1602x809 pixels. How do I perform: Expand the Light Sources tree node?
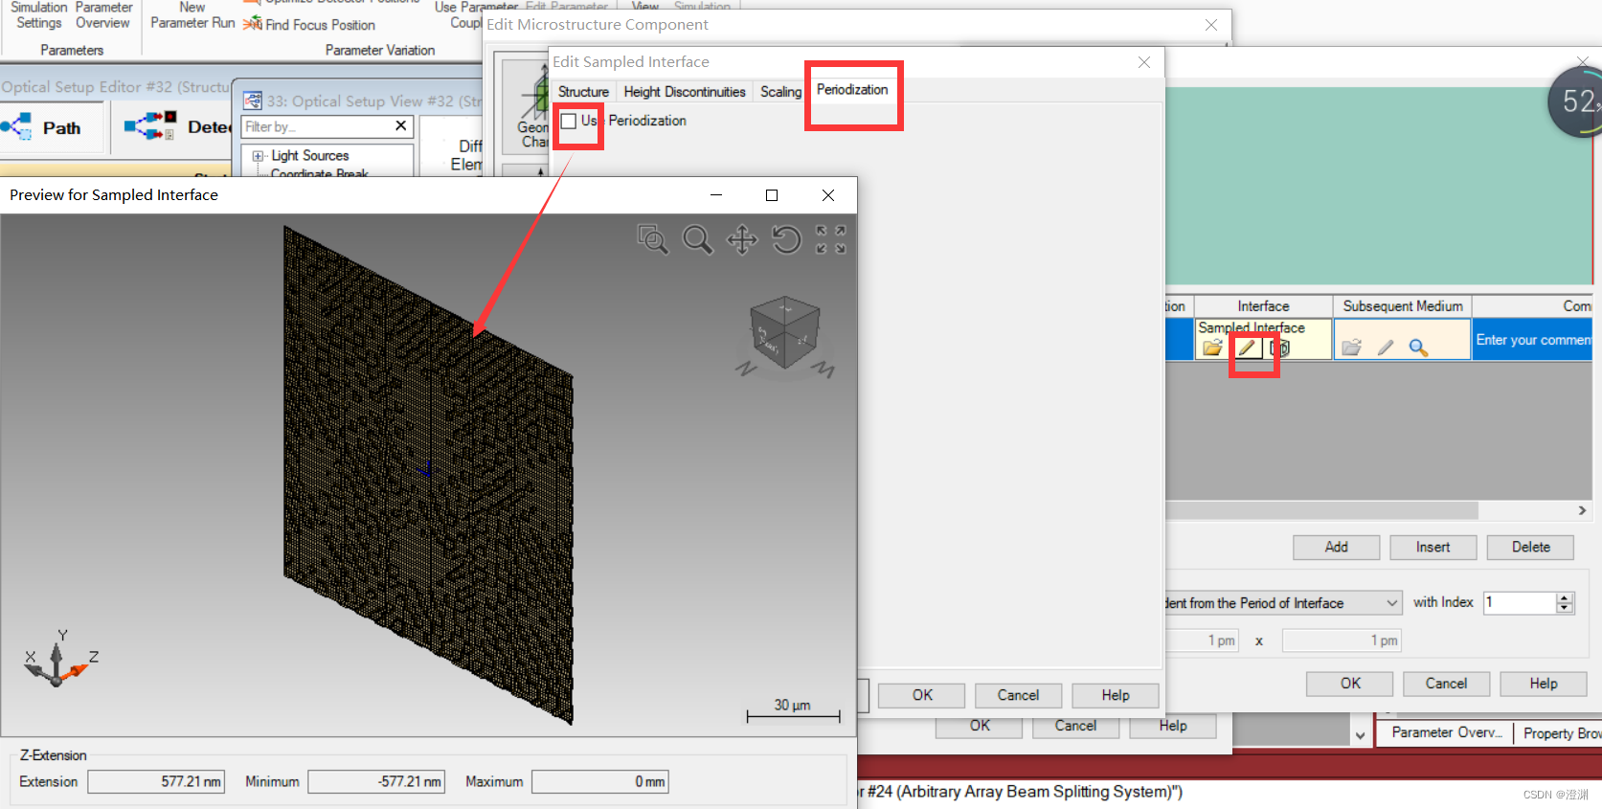coord(258,155)
